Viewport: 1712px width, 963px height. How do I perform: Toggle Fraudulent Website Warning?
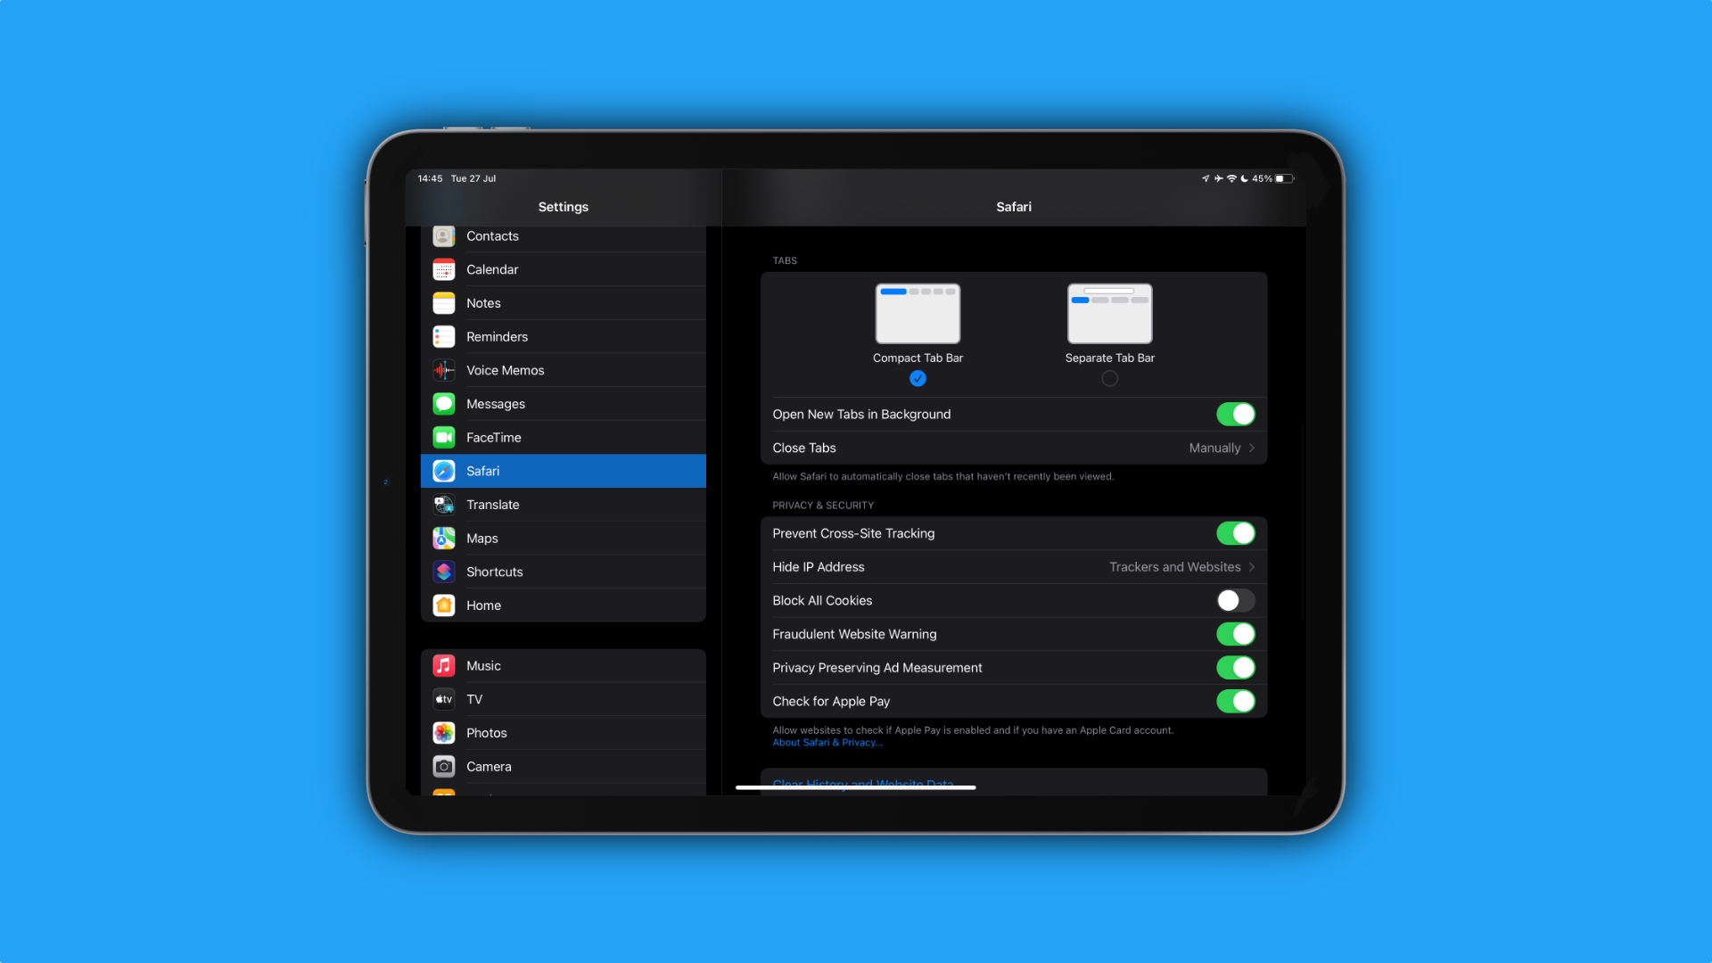click(x=1236, y=634)
